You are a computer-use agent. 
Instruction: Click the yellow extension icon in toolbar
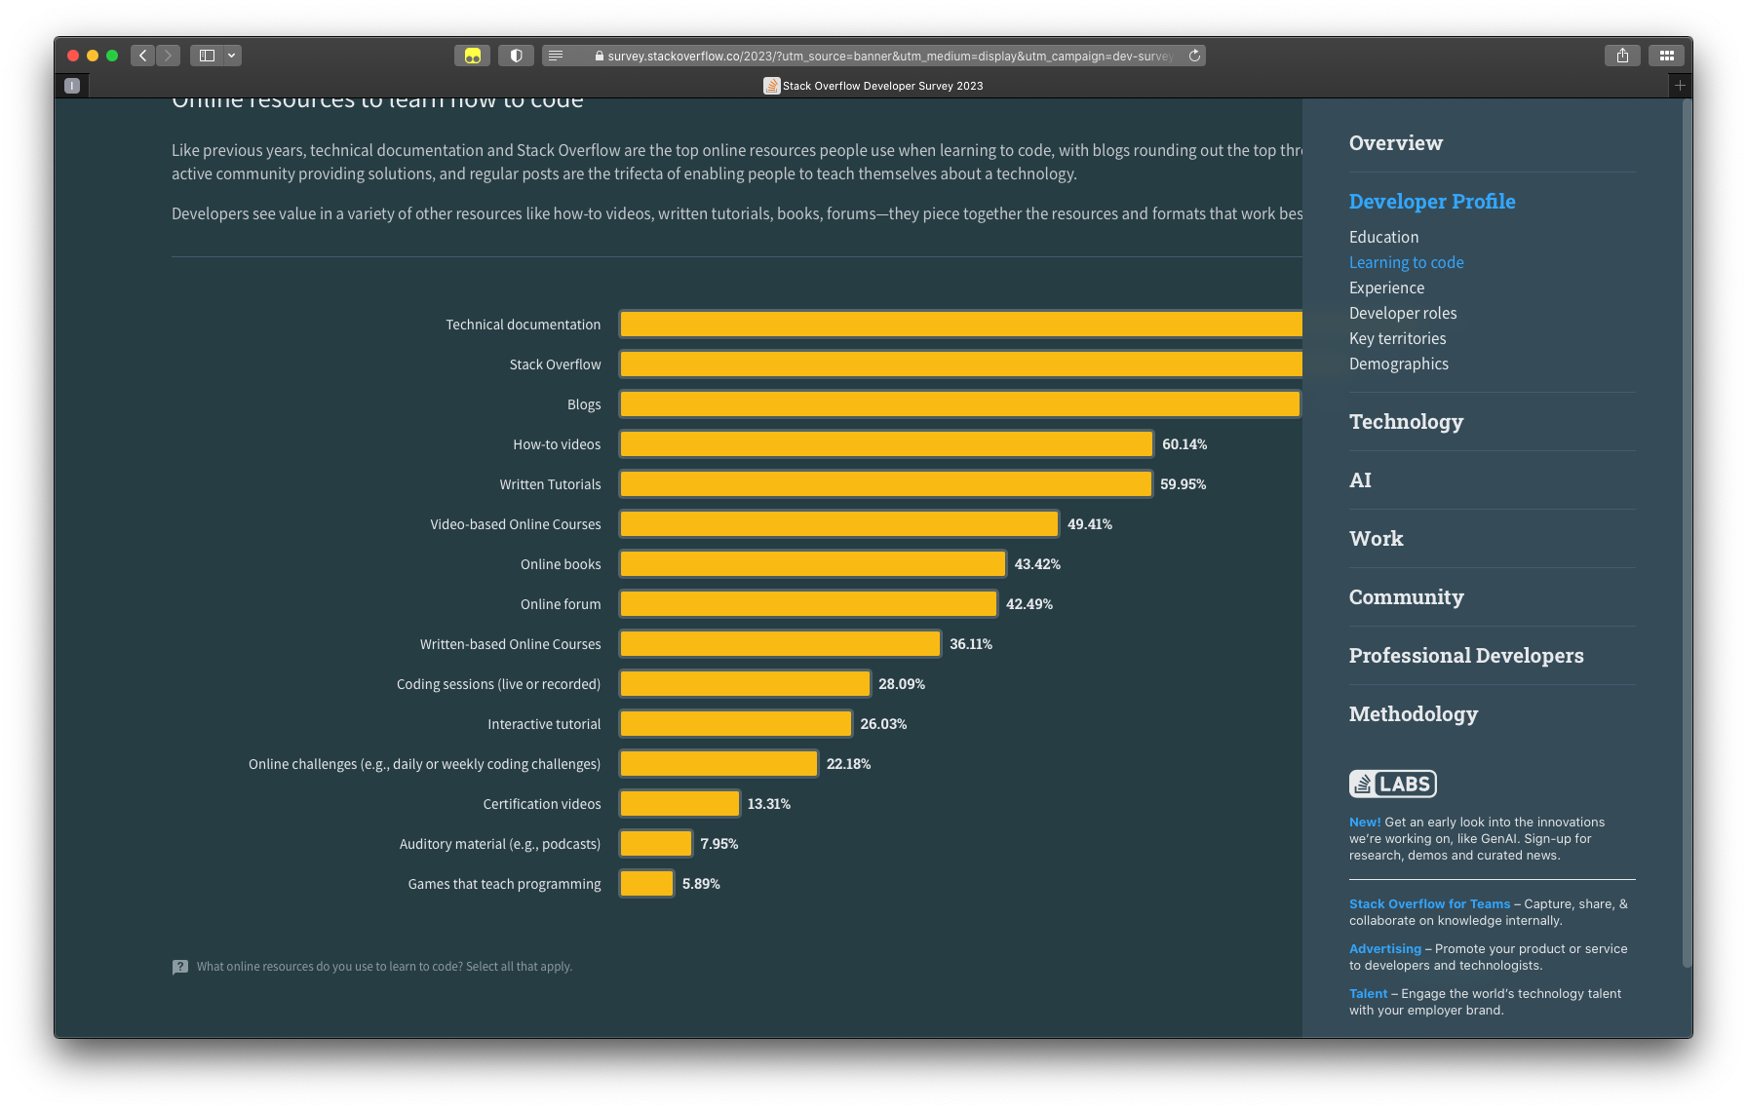(473, 56)
